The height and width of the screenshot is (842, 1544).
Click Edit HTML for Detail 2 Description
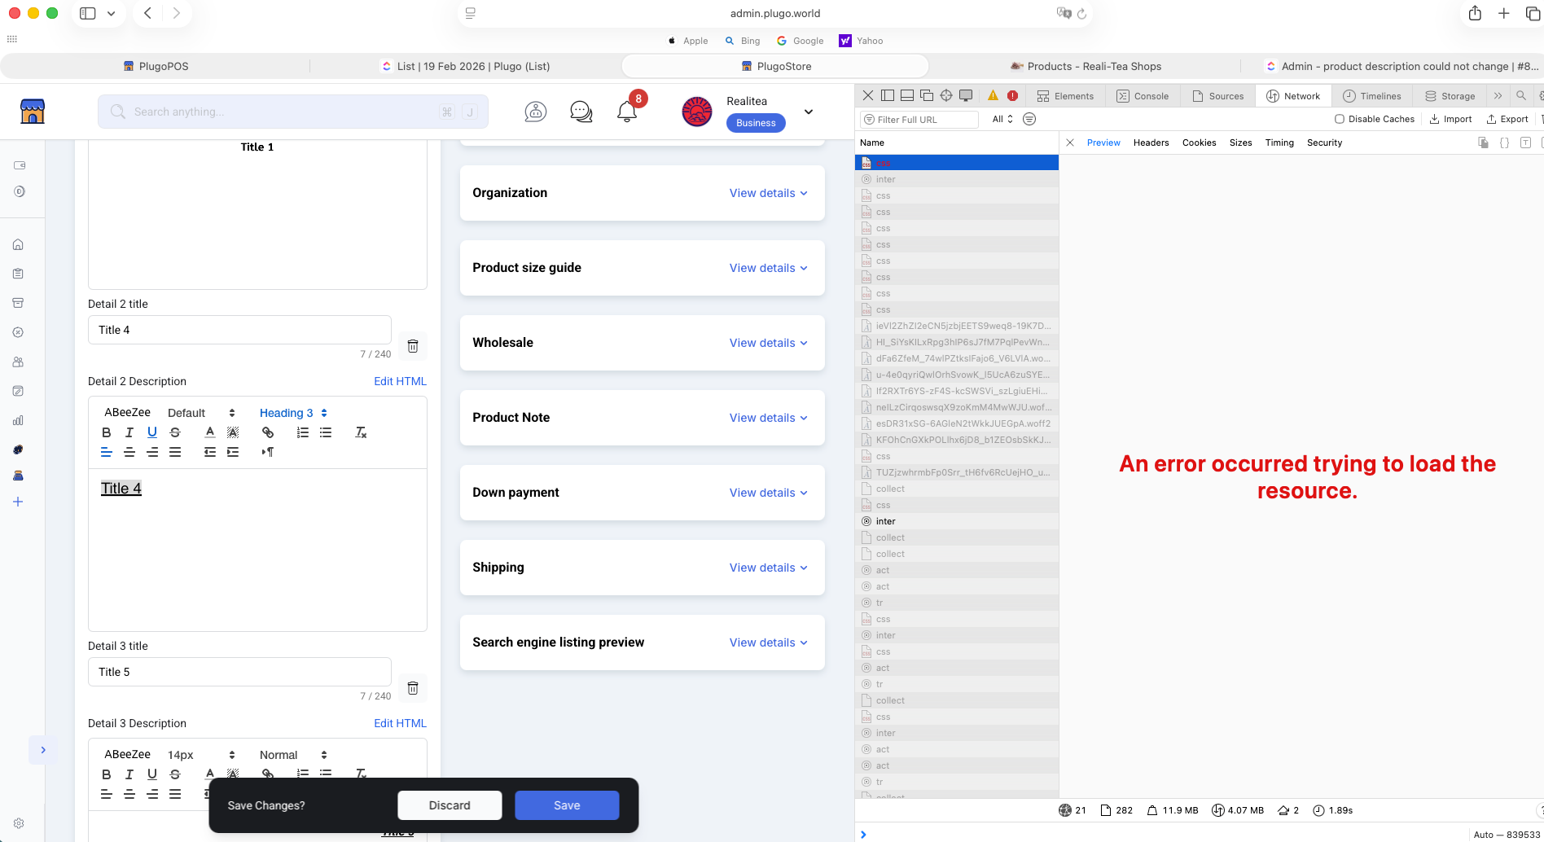(x=400, y=381)
